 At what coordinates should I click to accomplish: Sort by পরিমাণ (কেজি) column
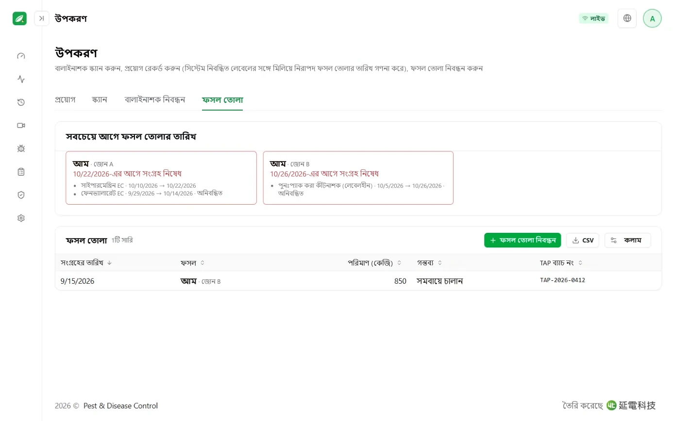coord(375,262)
